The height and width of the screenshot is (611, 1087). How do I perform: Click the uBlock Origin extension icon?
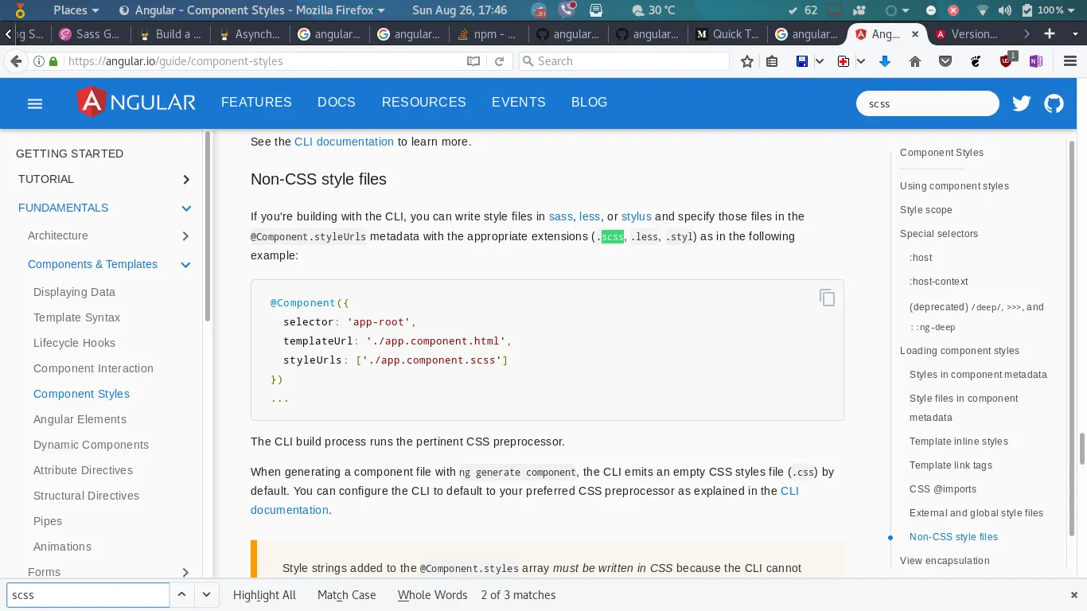tap(1007, 61)
